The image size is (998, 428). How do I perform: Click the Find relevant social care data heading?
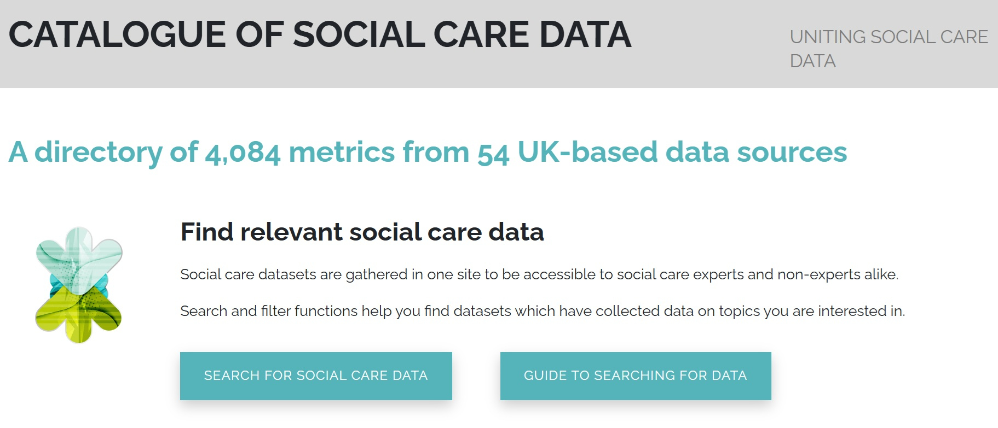(x=362, y=232)
